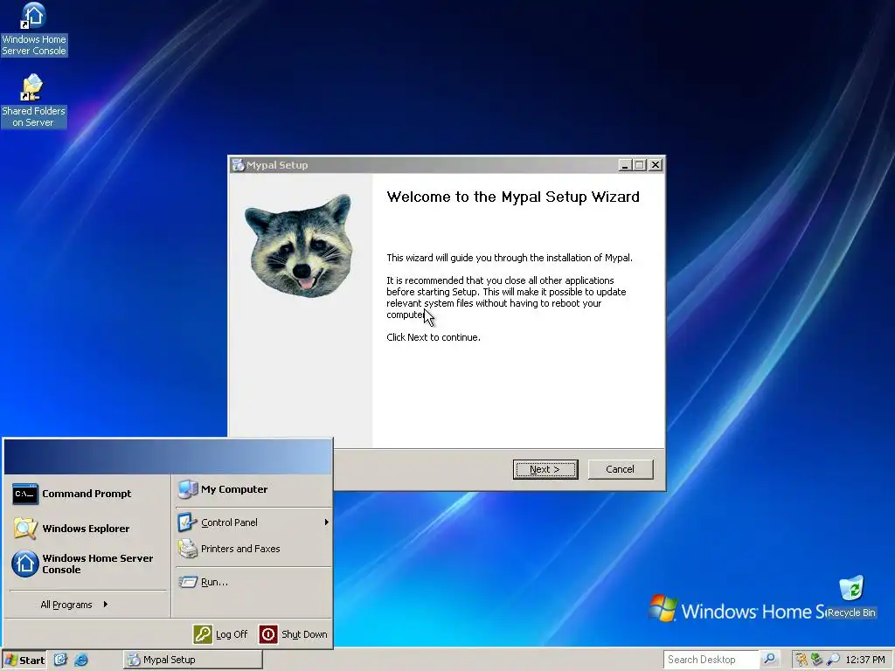Click the Windows Home Server Console icon in the Start menu
This screenshot has width=895, height=671.
point(25,564)
